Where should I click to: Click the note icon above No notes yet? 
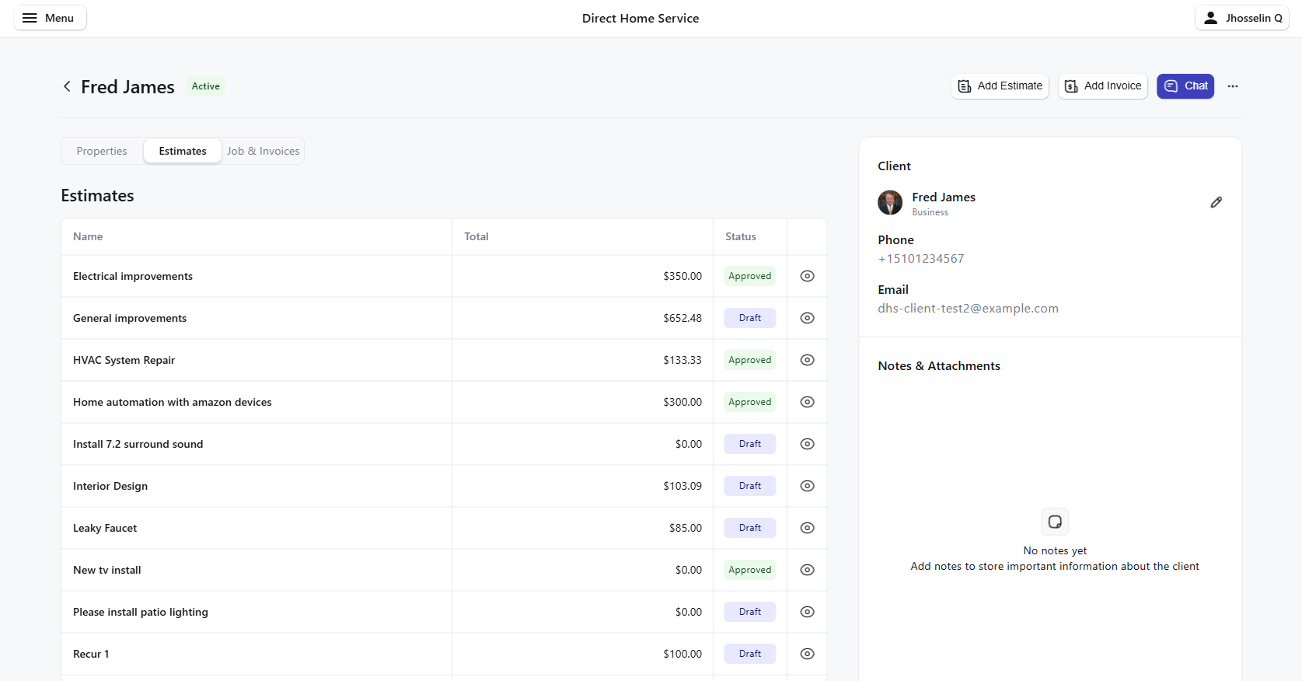click(1054, 522)
